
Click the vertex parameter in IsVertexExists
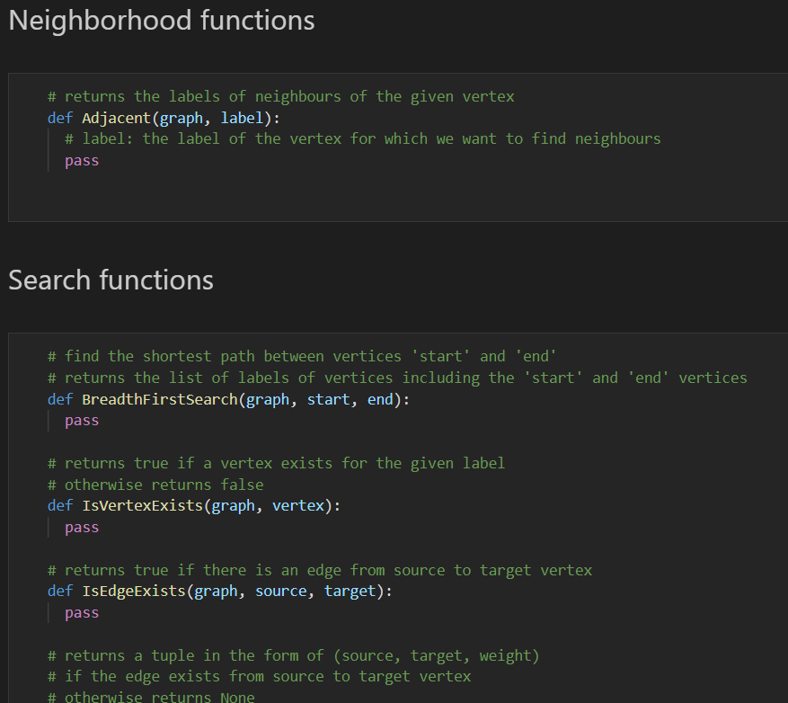click(x=297, y=505)
